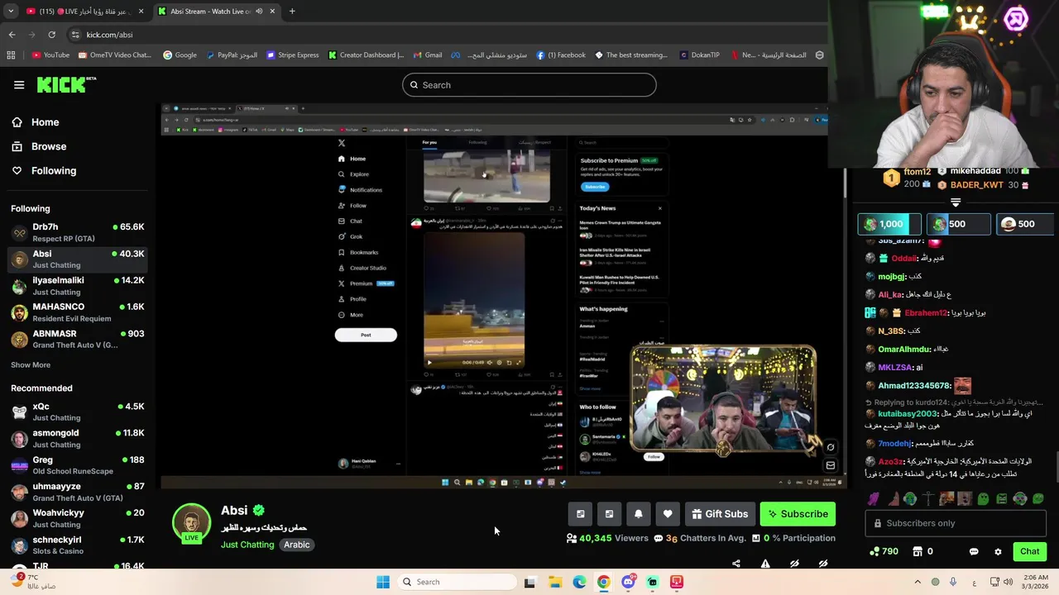
Task: Click the green Subscribe button
Action: tap(798, 514)
